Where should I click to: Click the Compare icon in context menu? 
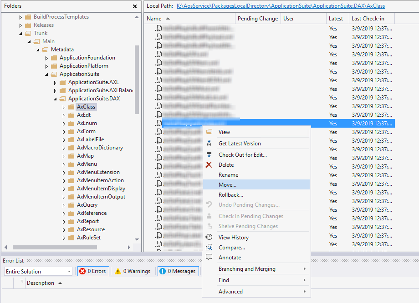209,248
